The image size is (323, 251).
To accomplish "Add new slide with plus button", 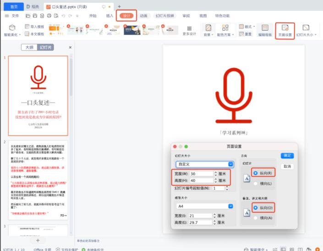I will click(x=38, y=240).
